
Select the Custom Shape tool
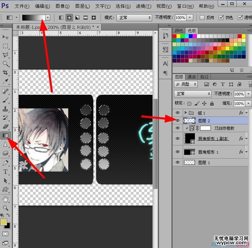pyautogui.click(x=5, y=190)
